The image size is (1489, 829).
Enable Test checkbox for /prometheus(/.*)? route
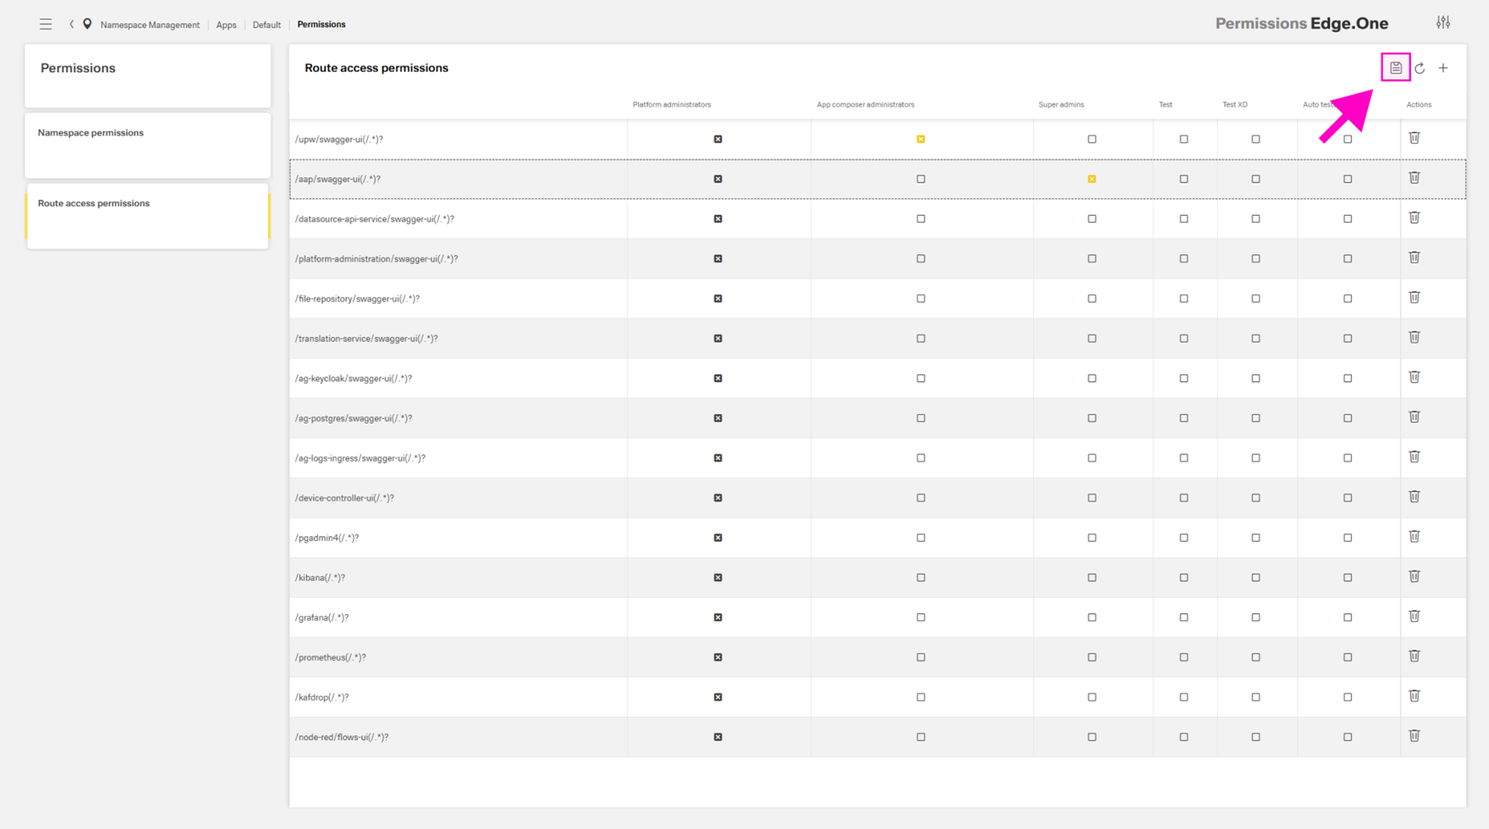(1183, 657)
